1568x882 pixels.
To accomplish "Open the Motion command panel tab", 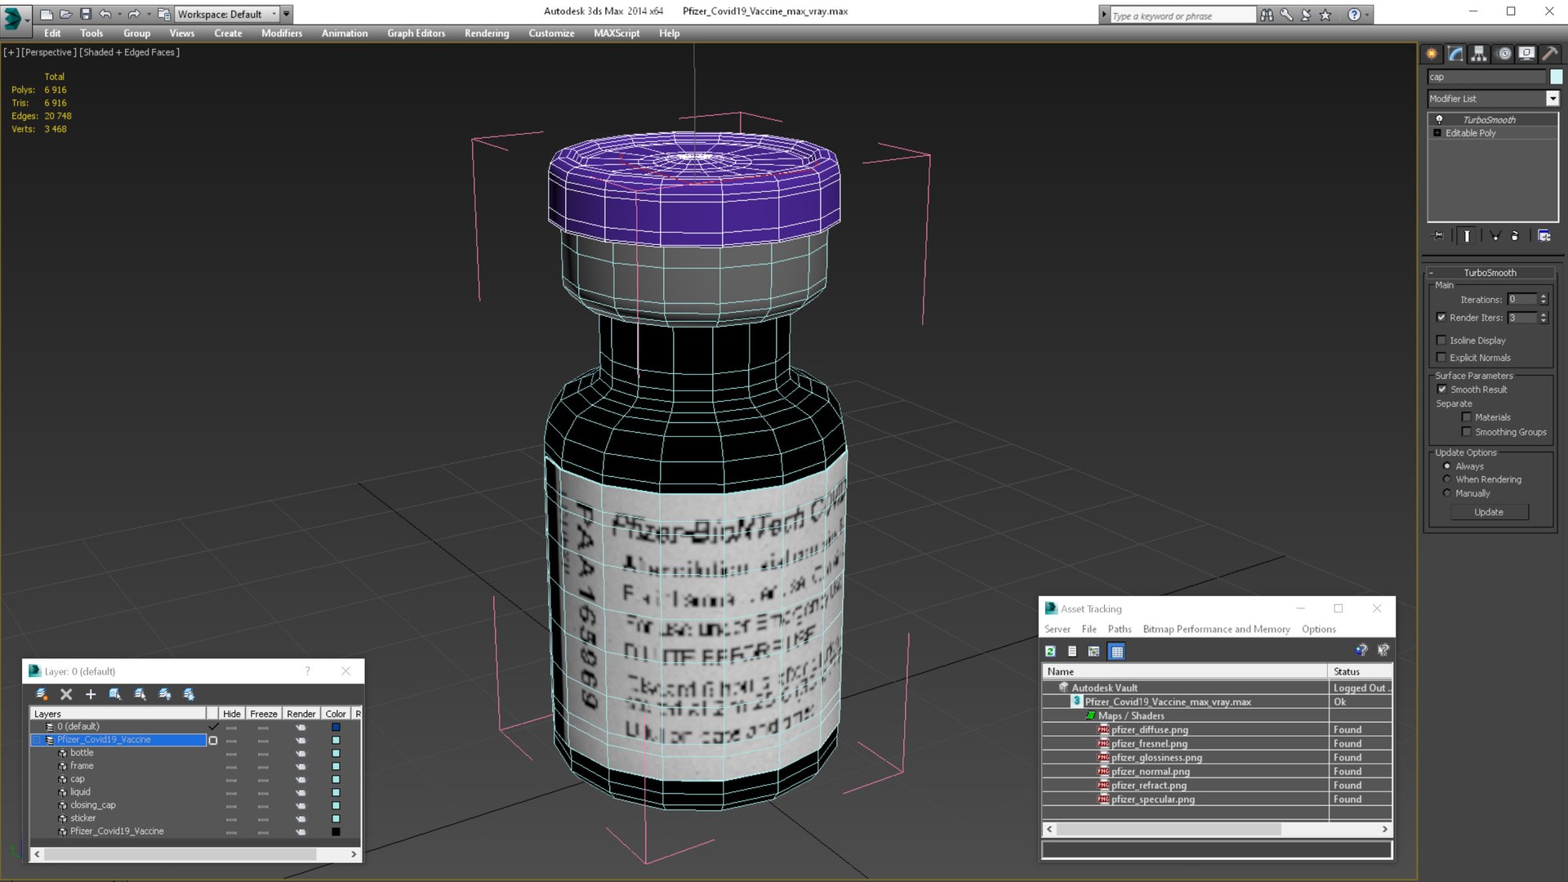I will pyautogui.click(x=1503, y=54).
